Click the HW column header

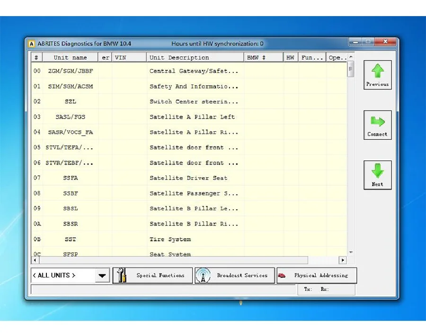[291, 58]
